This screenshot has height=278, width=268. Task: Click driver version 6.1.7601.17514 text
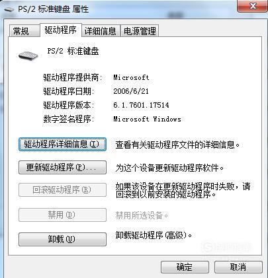pos(141,105)
